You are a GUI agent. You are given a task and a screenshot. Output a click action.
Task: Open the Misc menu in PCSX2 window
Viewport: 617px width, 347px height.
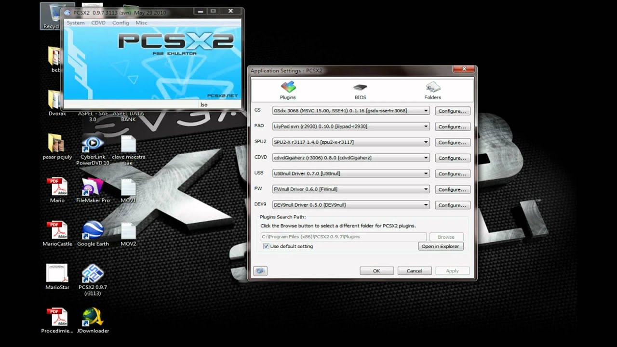[141, 23]
